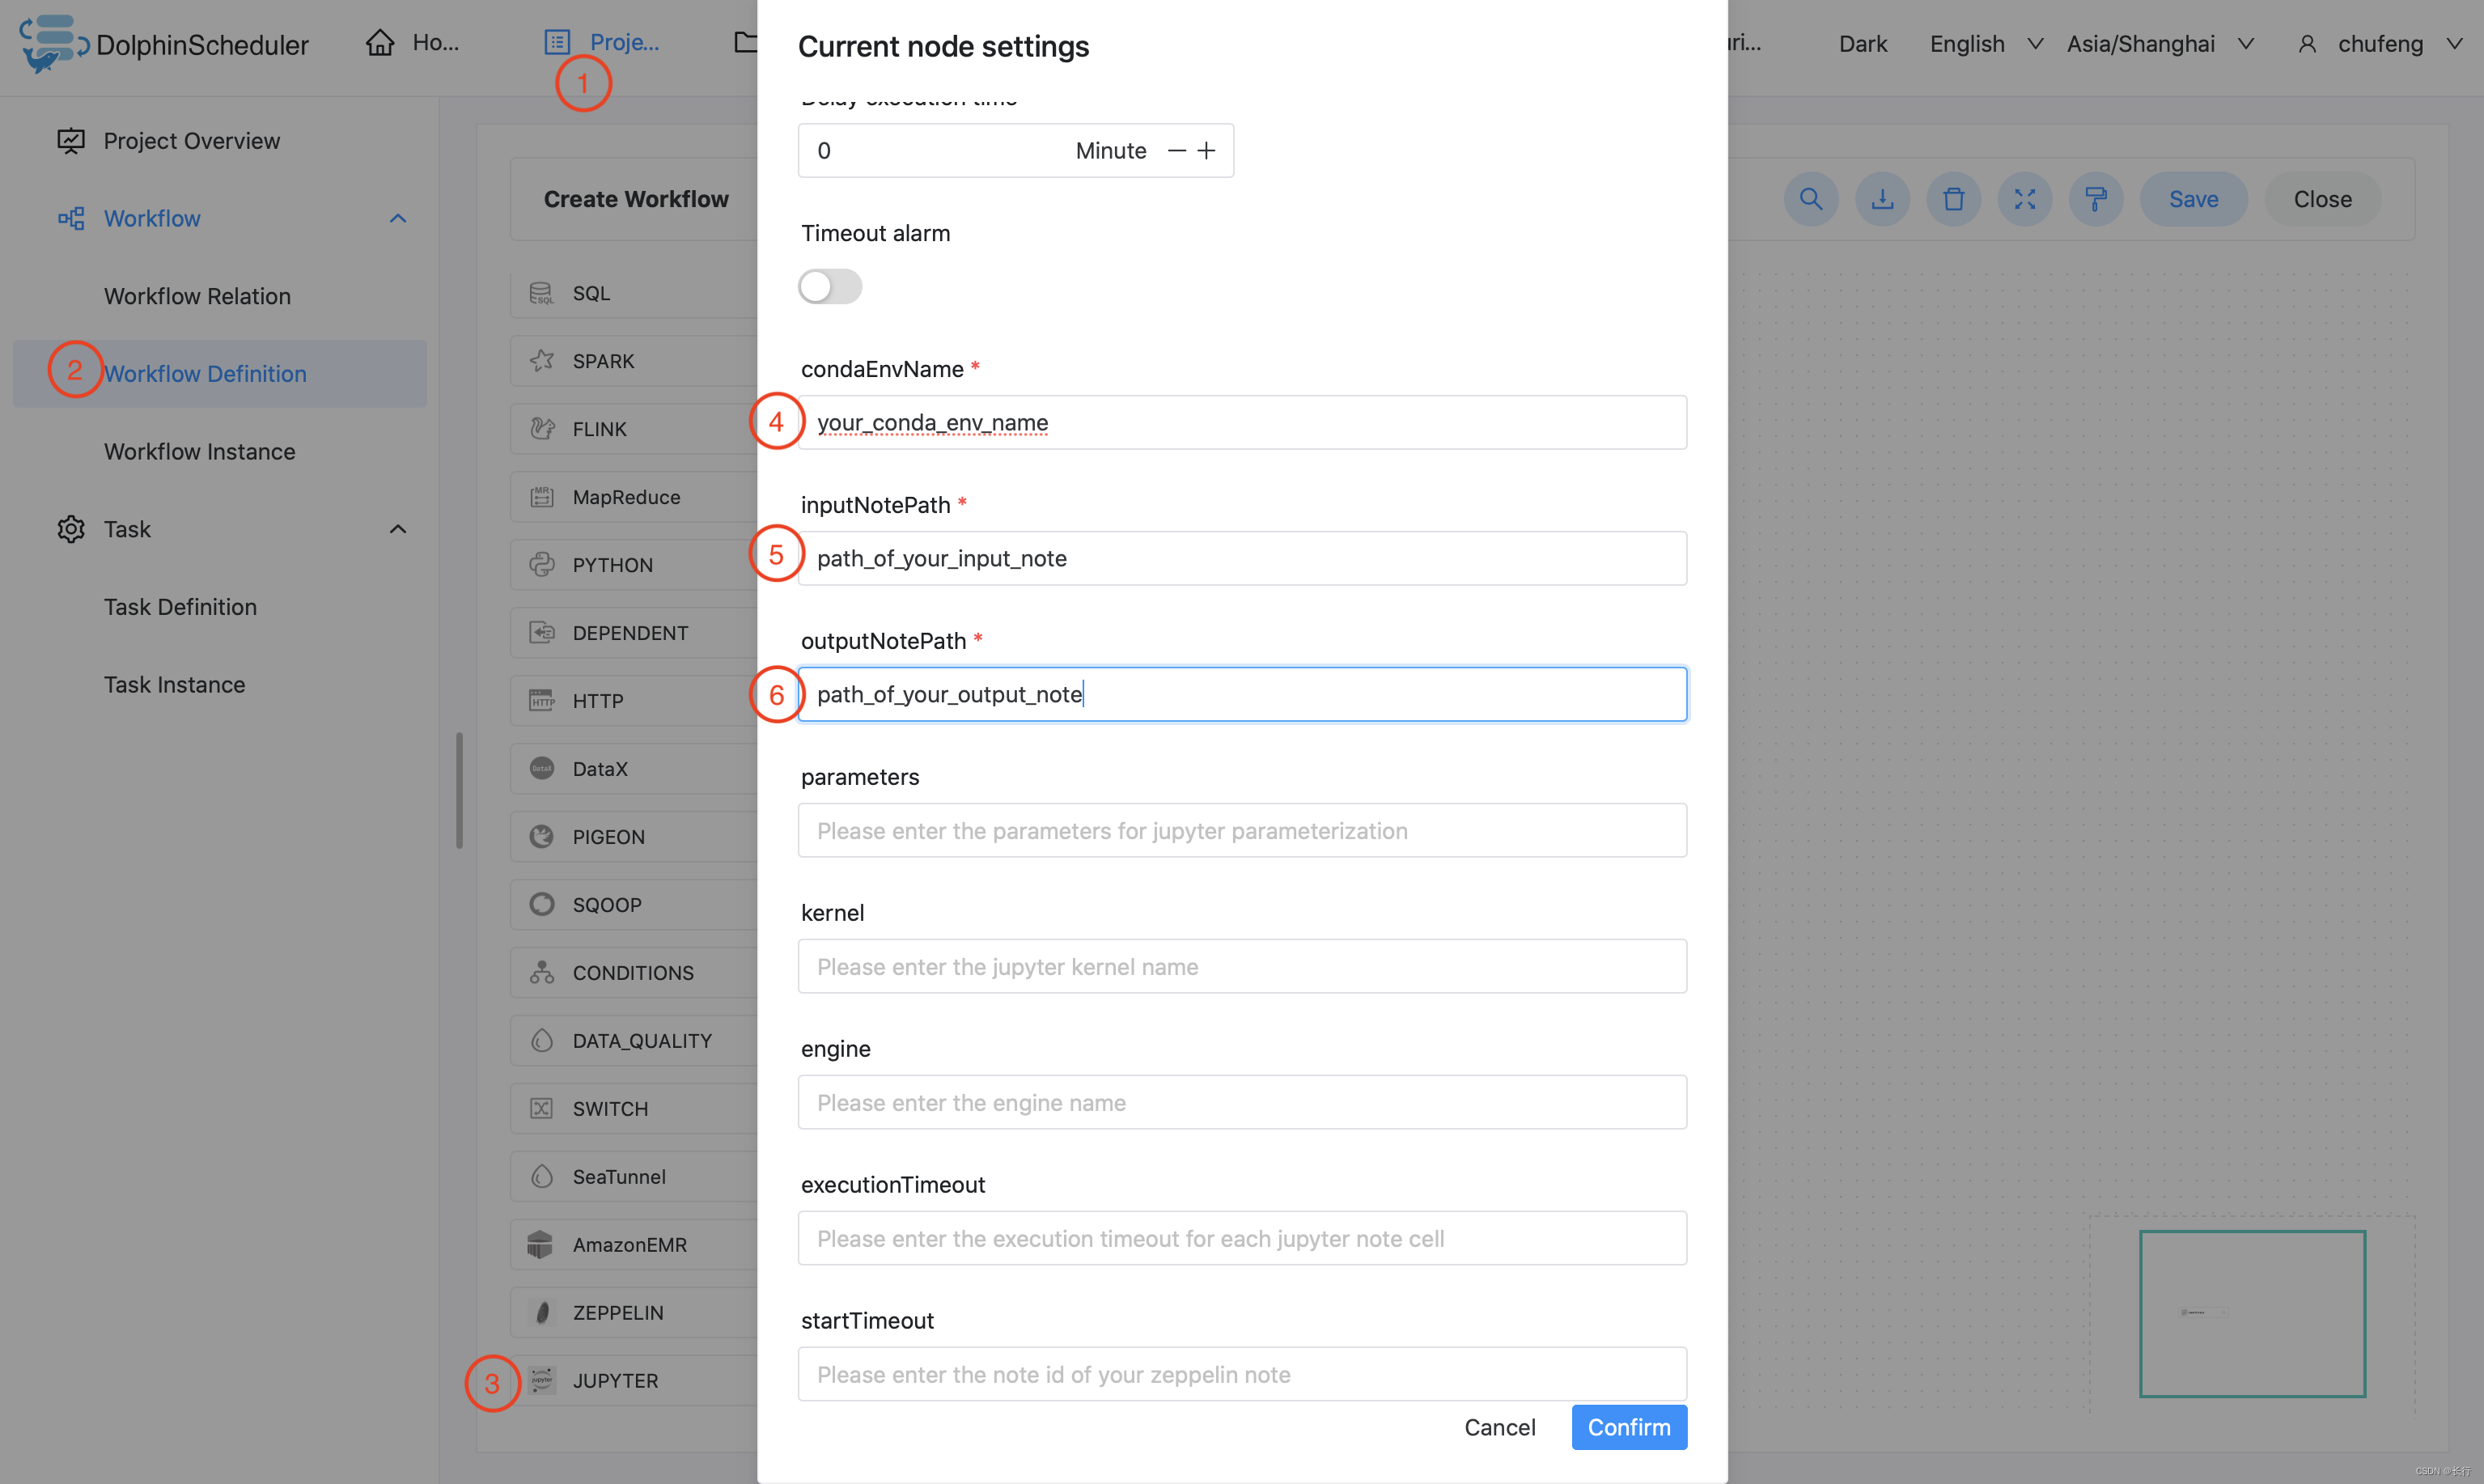The height and width of the screenshot is (1484, 2484).
Task: Click the outputNotePath input field
Action: (1242, 693)
